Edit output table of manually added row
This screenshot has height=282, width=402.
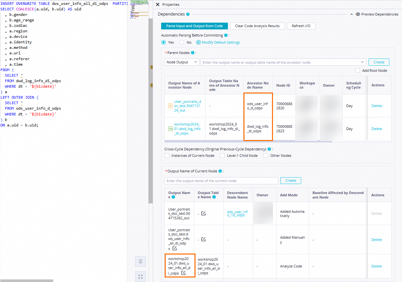click(203, 239)
